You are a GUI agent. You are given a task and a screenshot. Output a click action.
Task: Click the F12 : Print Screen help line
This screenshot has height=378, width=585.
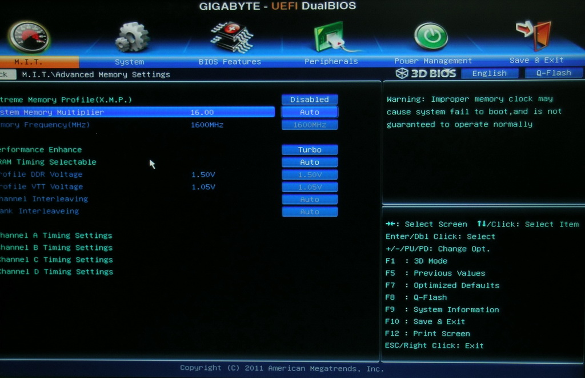click(427, 333)
